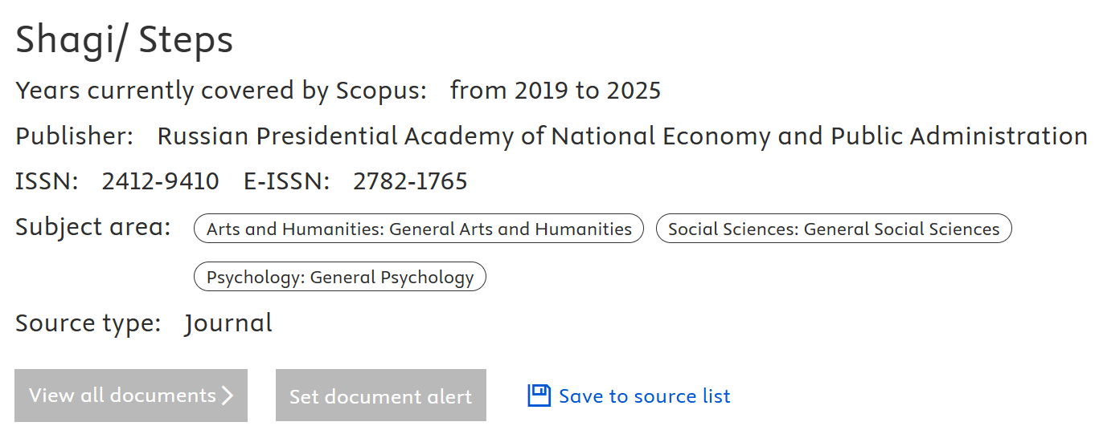Click the Shagi/ Steps journal title
The image size is (1095, 426).
[x=125, y=40]
